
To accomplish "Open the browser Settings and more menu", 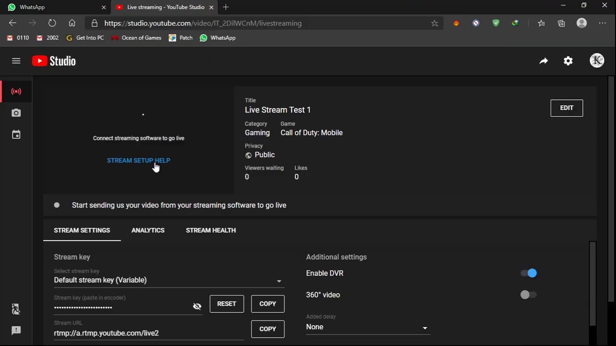I will (x=602, y=23).
